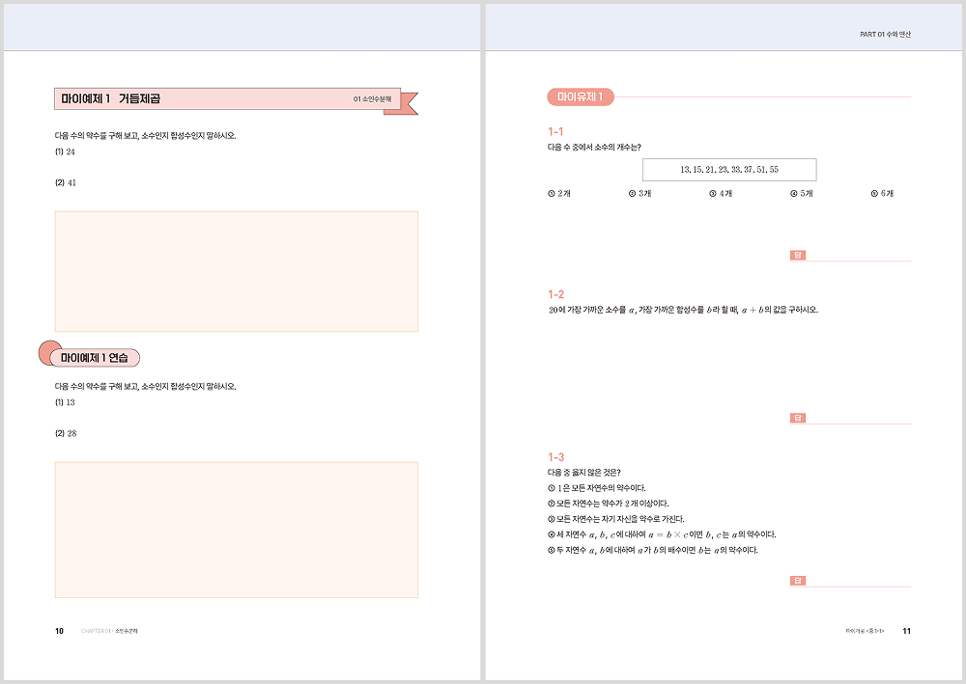
Task: Choose option ② 모든 자연수는 약수가 2개 이상이다
Action: tap(608, 504)
